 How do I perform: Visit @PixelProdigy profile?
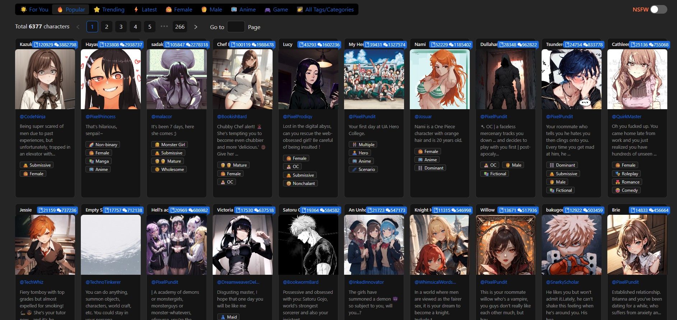297,116
